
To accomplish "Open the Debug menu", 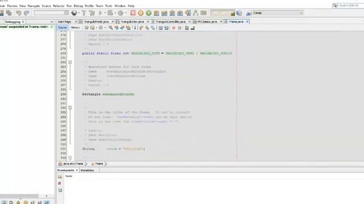I will [78, 6].
